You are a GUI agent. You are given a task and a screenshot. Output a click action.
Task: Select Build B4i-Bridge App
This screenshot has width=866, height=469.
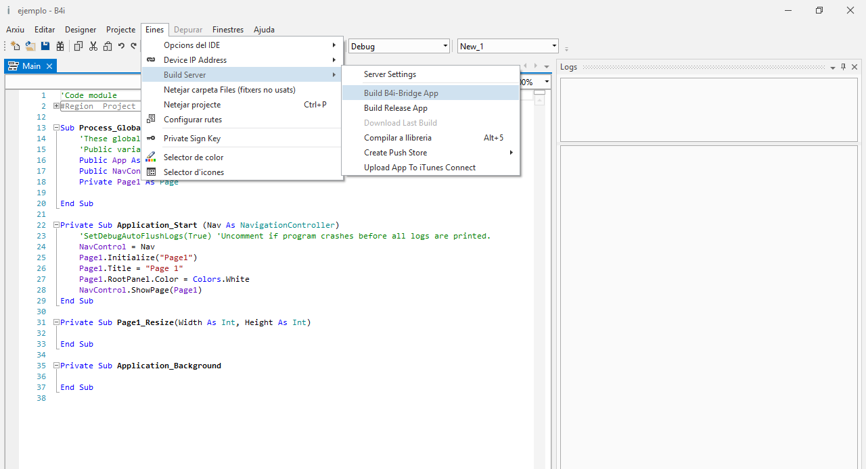(401, 93)
